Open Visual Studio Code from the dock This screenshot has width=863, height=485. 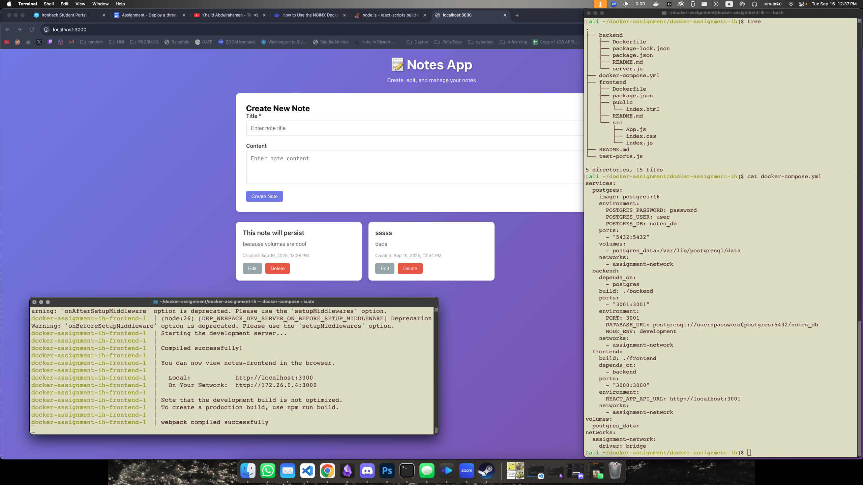point(307,471)
